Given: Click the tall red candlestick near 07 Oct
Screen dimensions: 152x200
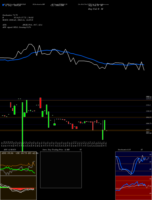Looking at the screenshot, I should coord(40,103).
